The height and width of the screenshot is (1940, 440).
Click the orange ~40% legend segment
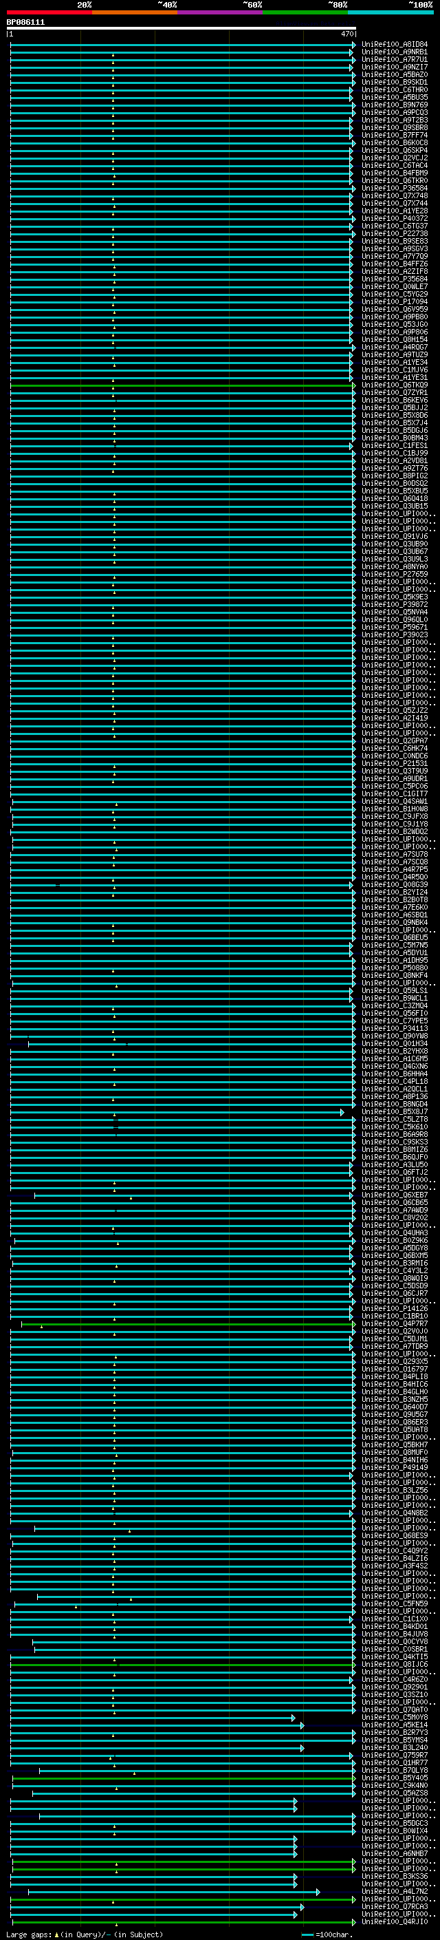pyautogui.click(x=135, y=12)
